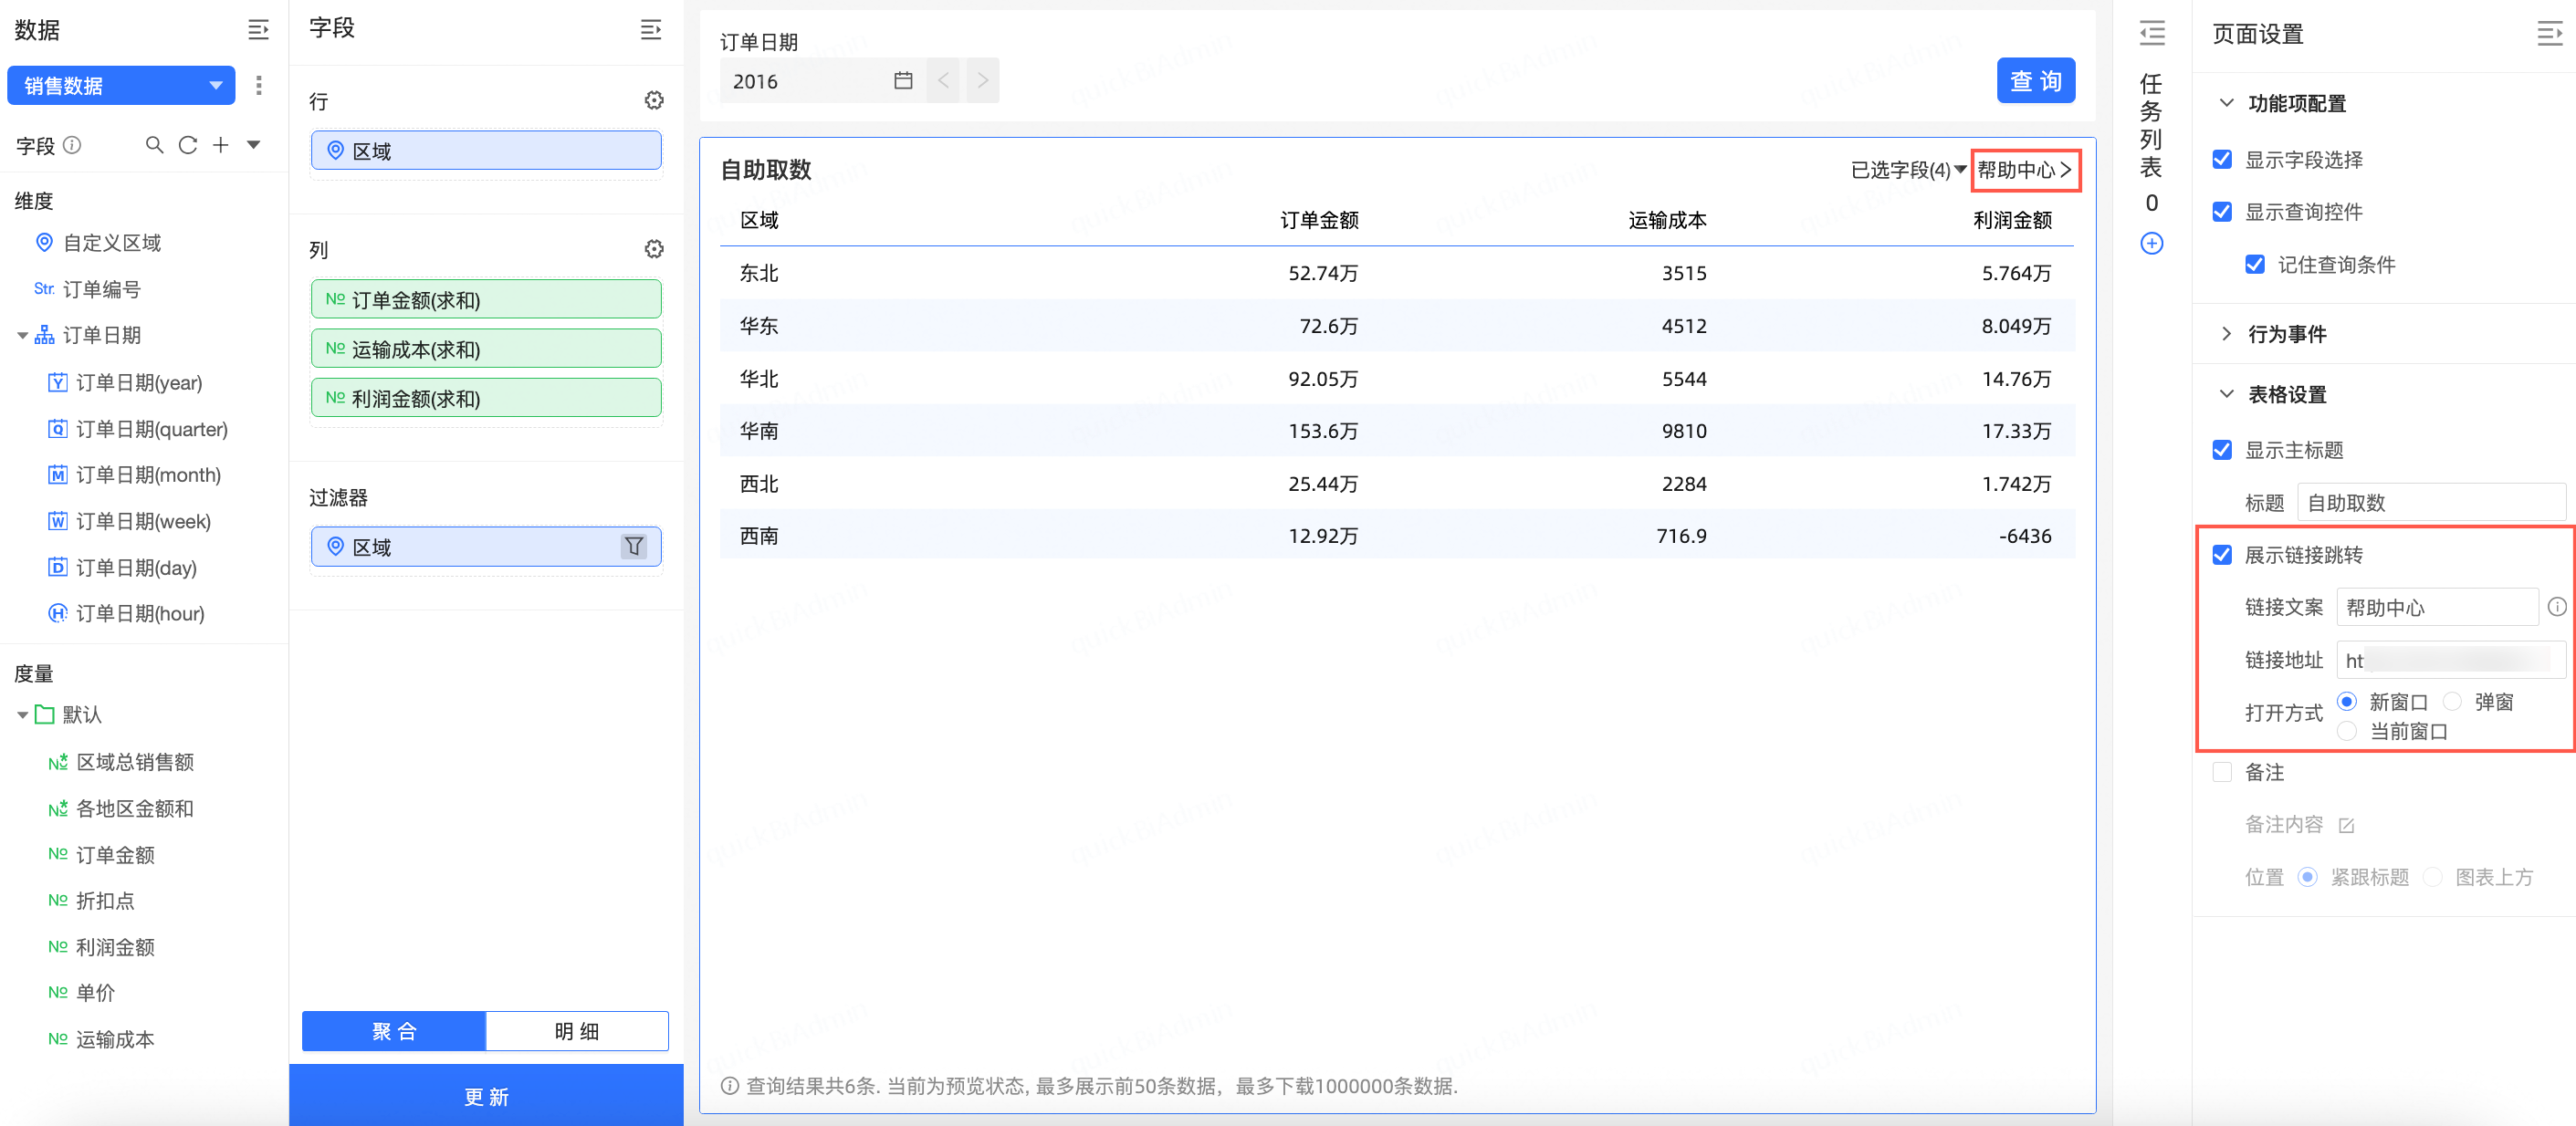Click the add field plus icon
Screen dimensions: 2576x1126
220,145
